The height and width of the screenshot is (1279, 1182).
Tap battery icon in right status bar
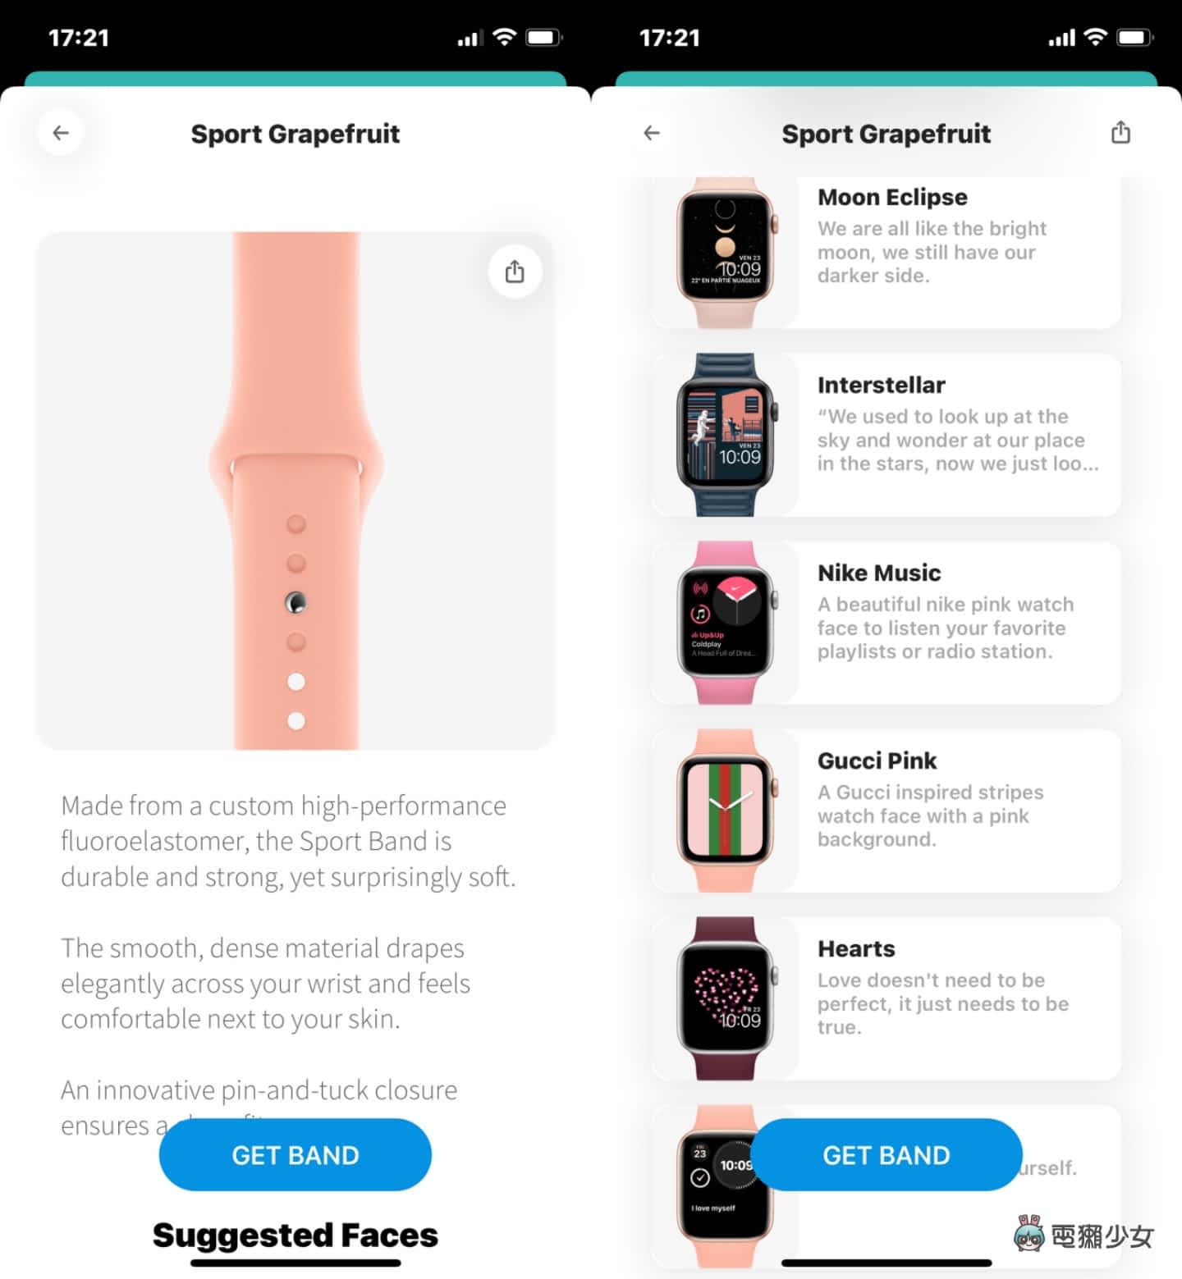pos(1135,37)
